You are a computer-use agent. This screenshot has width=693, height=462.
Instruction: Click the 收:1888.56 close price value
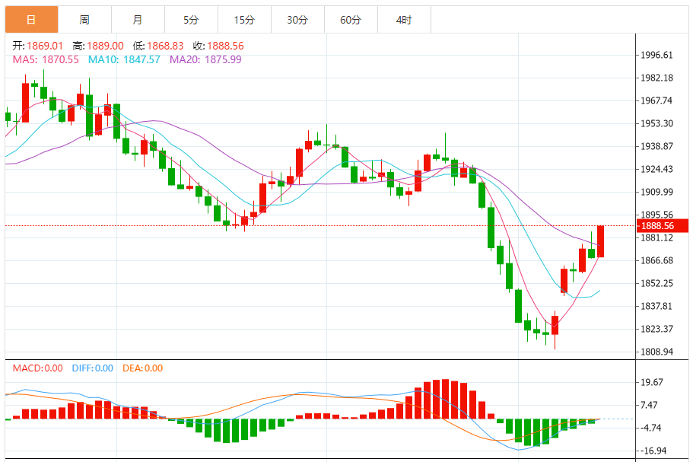pyautogui.click(x=218, y=46)
